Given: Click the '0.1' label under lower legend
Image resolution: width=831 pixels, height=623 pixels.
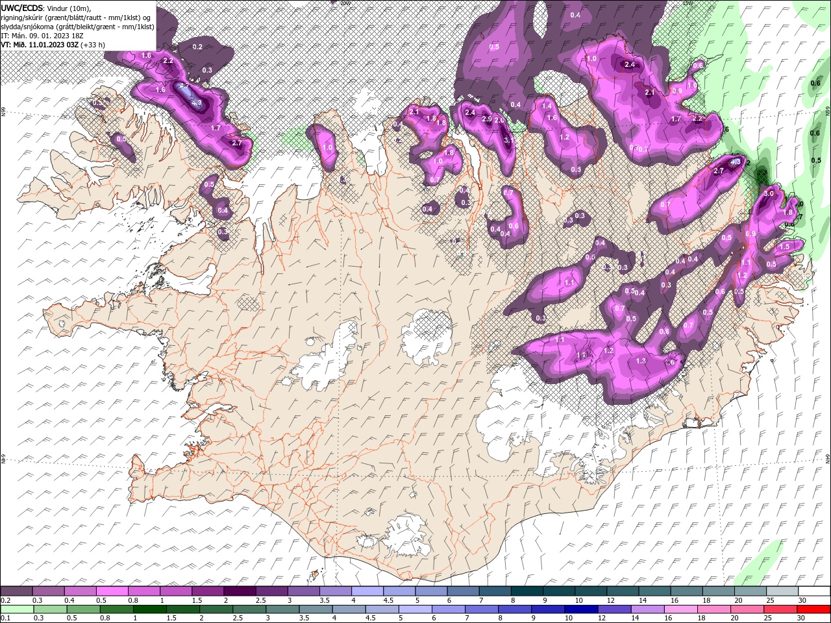Looking at the screenshot, I should pos(5,618).
